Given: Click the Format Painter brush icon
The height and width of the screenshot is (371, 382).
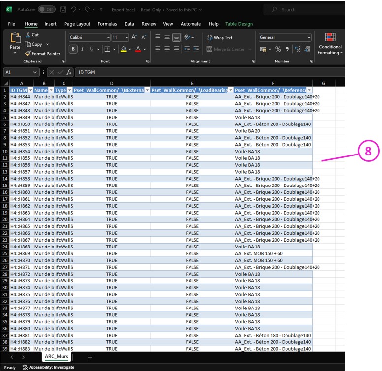Looking at the screenshot, I should (28, 54).
